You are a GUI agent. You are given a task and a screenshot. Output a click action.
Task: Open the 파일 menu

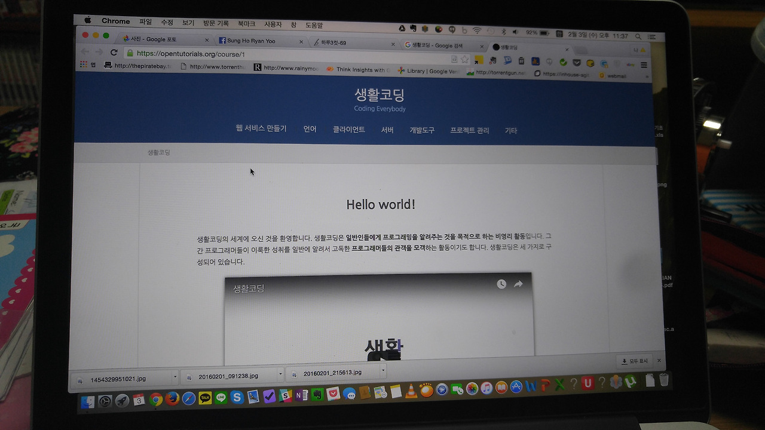[145, 21]
